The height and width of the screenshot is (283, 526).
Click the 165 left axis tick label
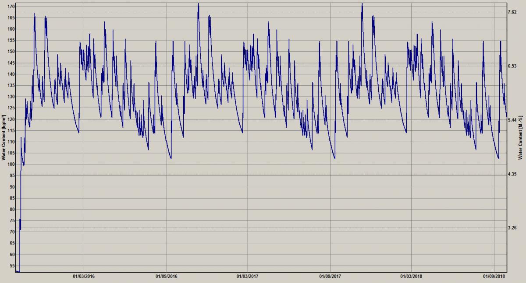click(12, 18)
